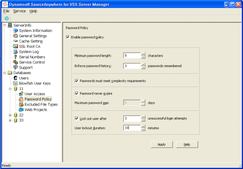The height and width of the screenshot is (169, 243).
Task: Select System Information tree label
Action: coord(36,31)
